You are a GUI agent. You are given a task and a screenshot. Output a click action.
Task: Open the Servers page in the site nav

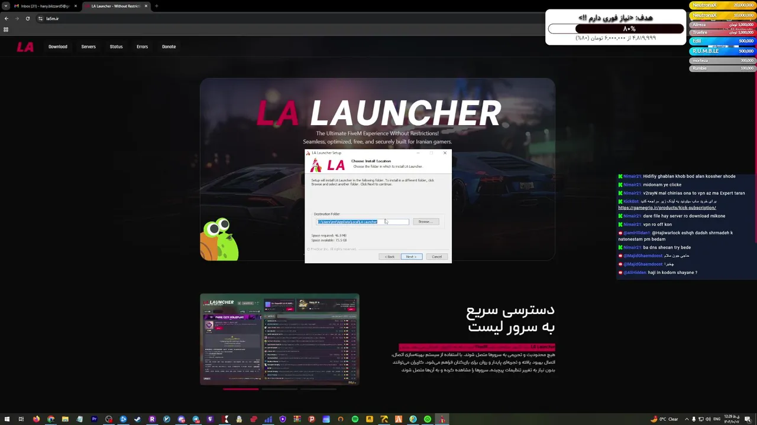tap(89, 47)
